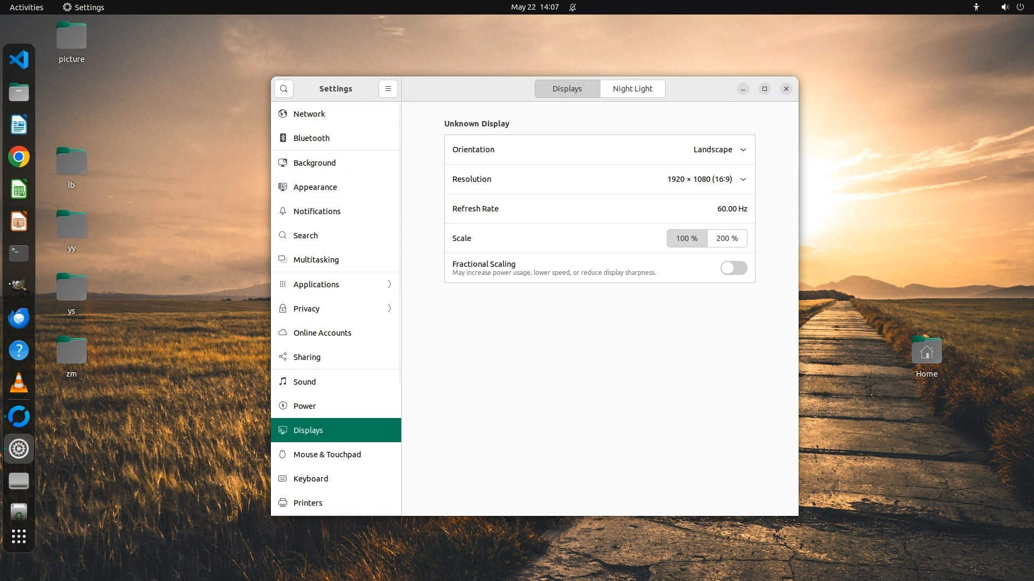Viewport: 1034px width, 581px height.
Task: Open the Resolution 1920 × 1080 dropdown
Action: pos(707,179)
